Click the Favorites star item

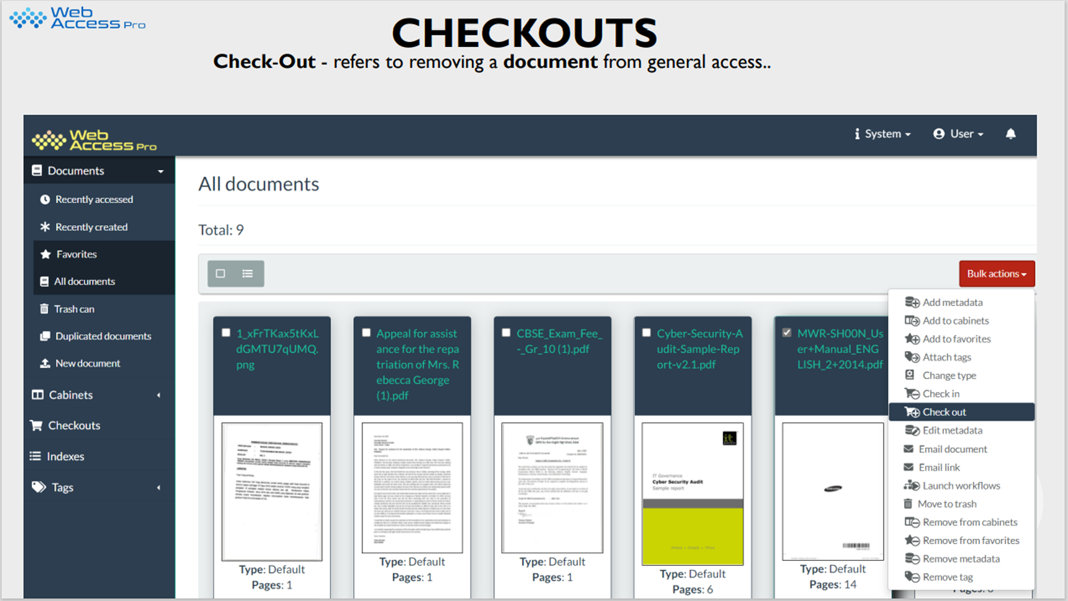76,254
